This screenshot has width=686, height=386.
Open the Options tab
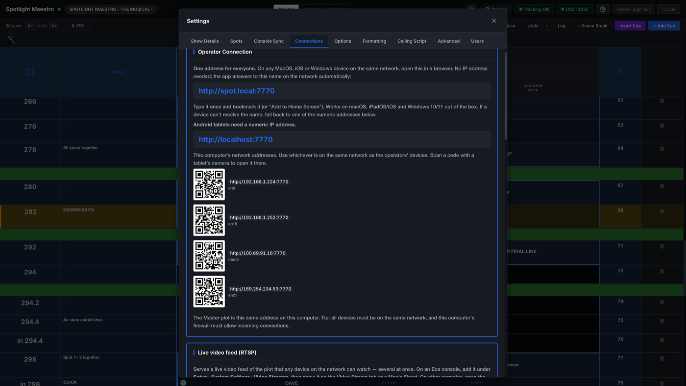343,41
